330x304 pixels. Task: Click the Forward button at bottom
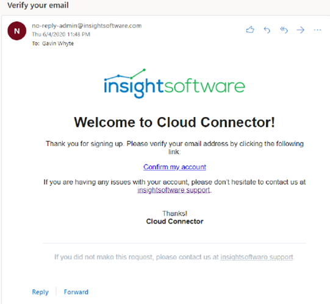(76, 292)
